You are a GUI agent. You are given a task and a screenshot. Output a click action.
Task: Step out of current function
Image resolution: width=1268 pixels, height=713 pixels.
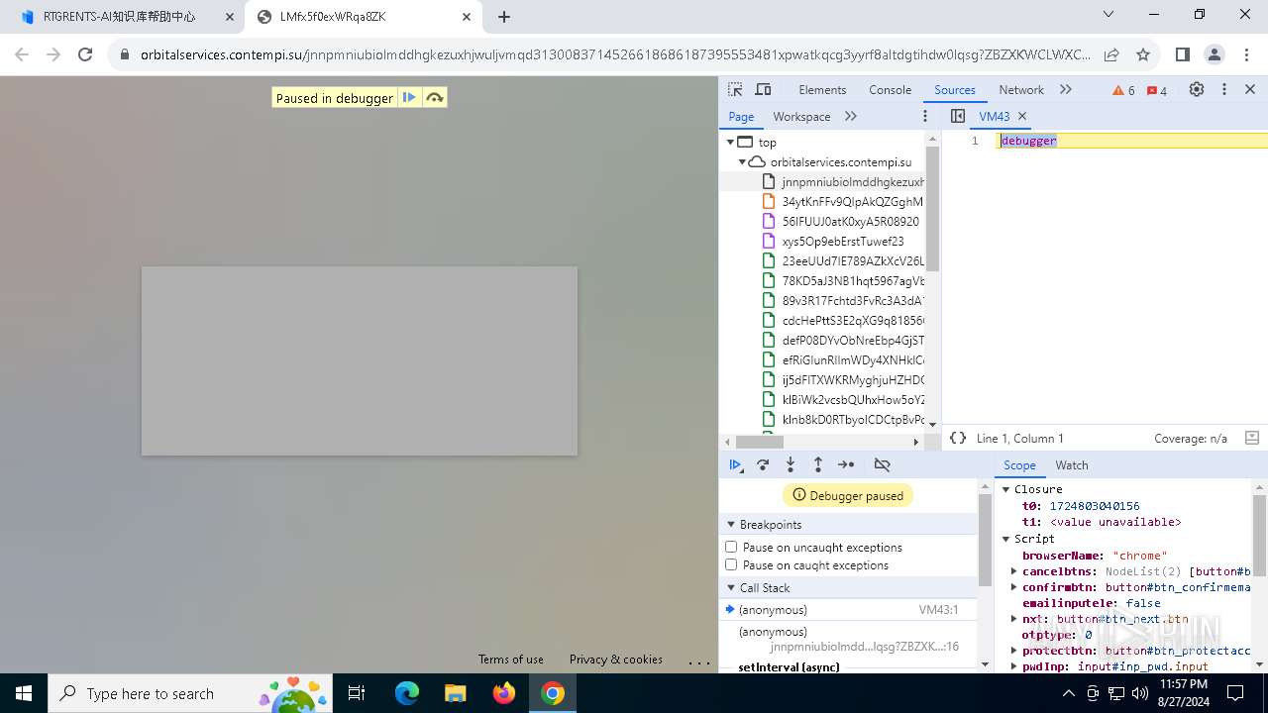coord(818,464)
